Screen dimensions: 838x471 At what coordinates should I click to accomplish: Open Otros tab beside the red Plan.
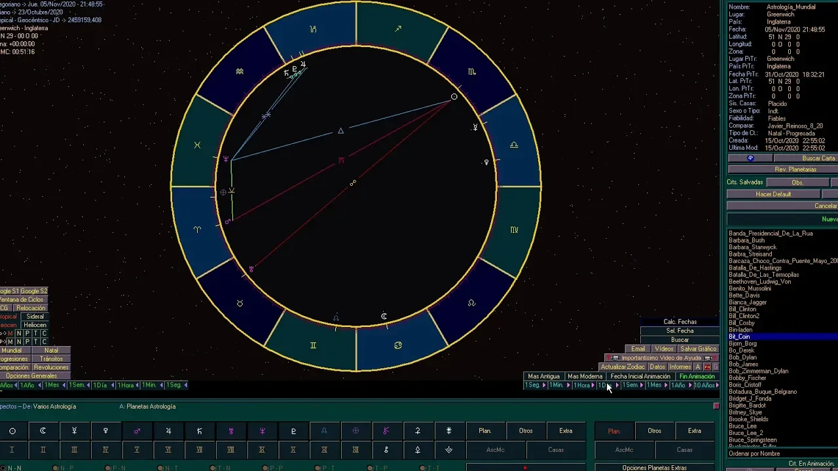click(655, 431)
